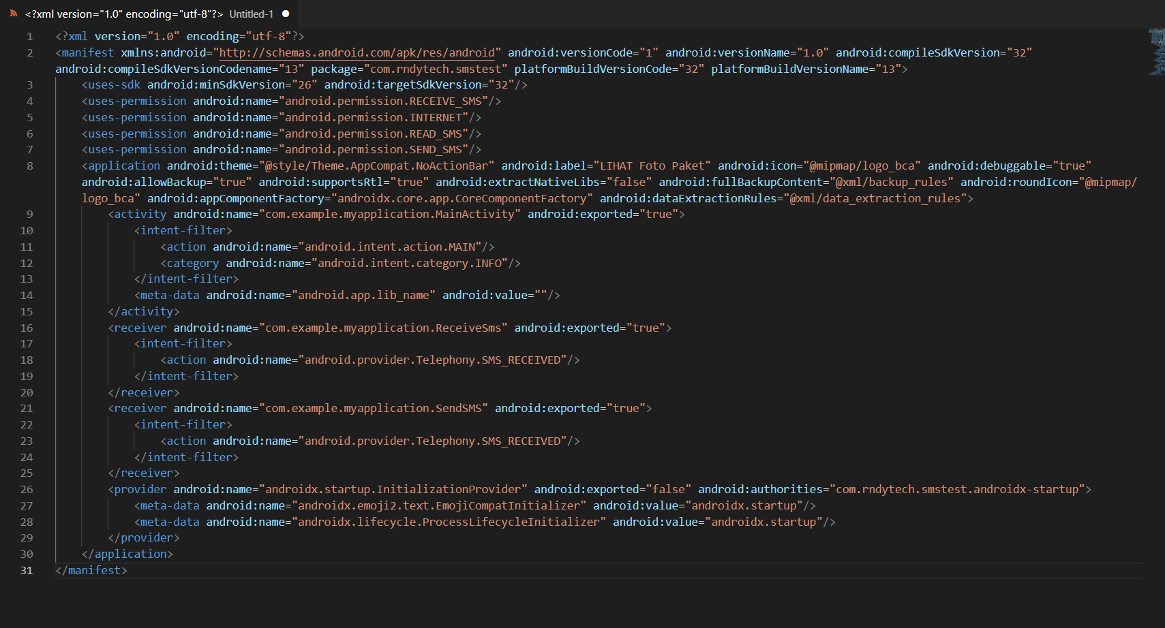
Task: Click line number 1 in the gutter
Action: (x=29, y=36)
